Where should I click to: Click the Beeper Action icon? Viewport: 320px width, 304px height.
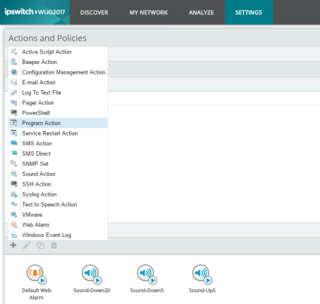tap(14, 62)
